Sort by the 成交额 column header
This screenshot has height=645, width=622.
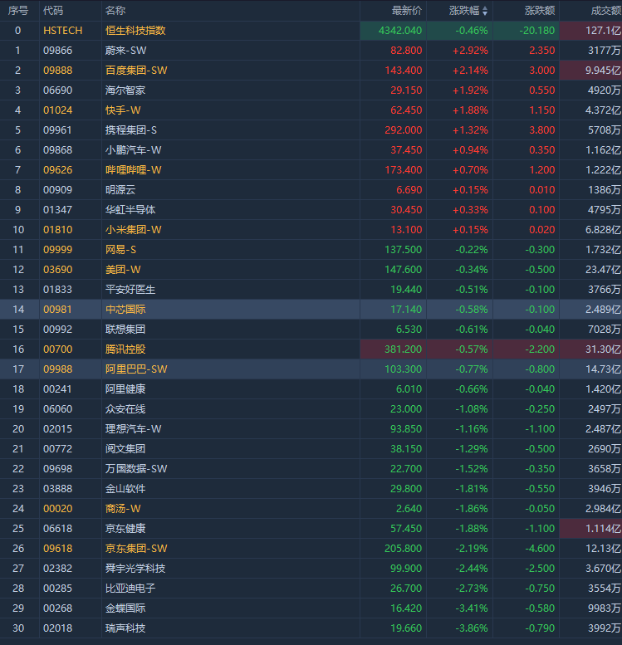click(x=606, y=11)
